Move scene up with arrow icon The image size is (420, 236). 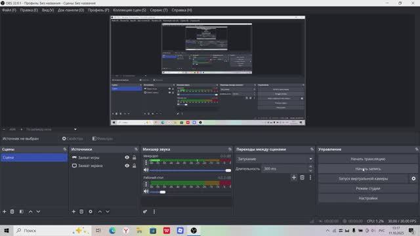pyautogui.click(x=31, y=211)
